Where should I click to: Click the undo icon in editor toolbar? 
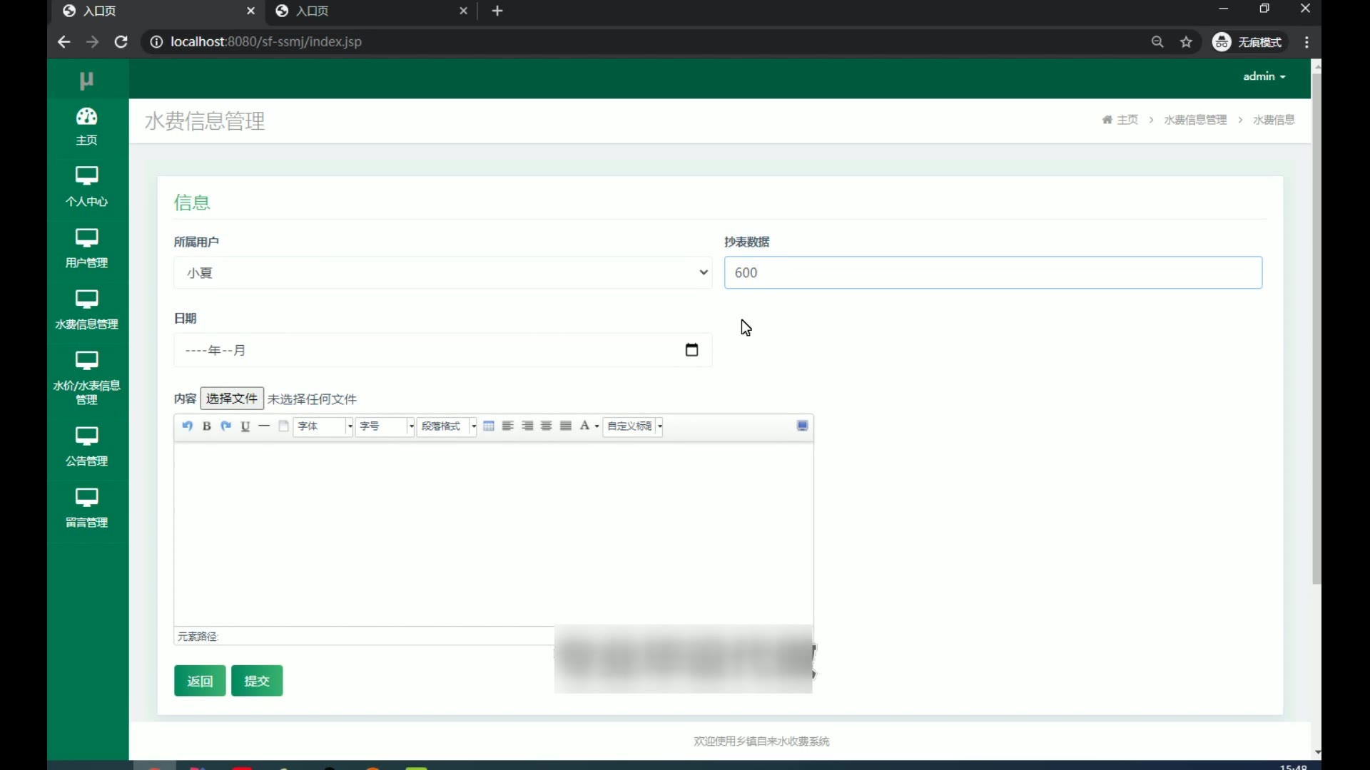[x=187, y=426]
